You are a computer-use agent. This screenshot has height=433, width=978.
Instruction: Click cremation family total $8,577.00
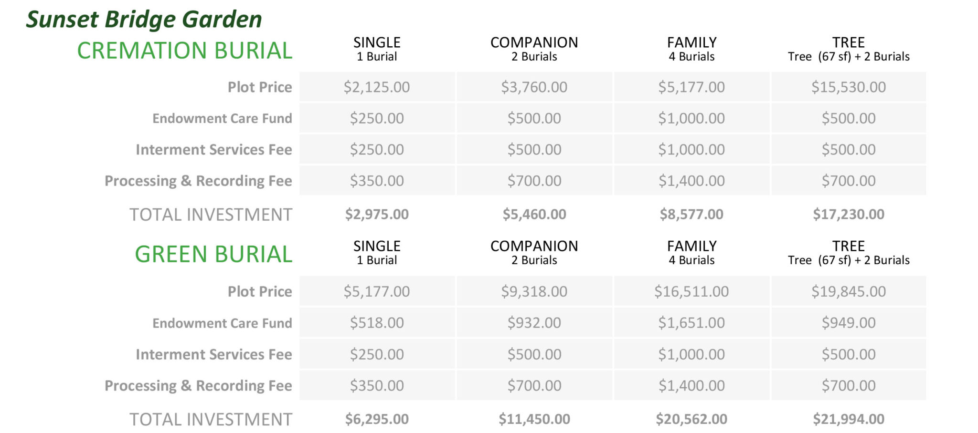point(691,214)
